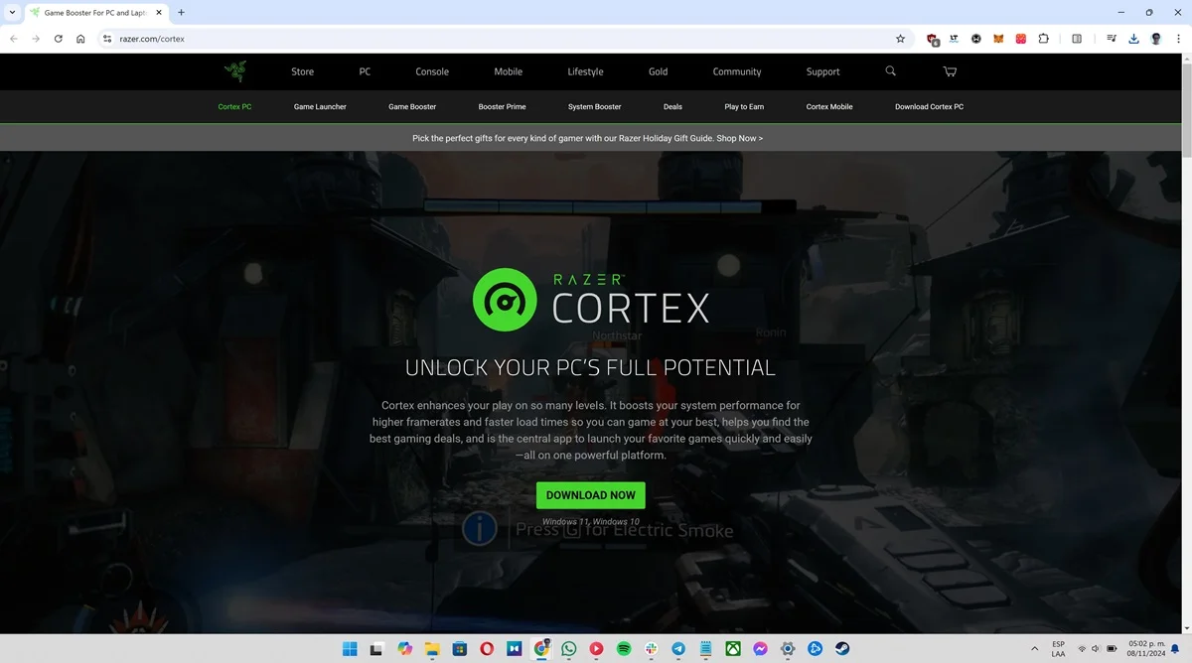This screenshot has height=663, width=1192.
Task: Open the Razer Holiday Gift Guide via Shop Now
Action: click(739, 138)
